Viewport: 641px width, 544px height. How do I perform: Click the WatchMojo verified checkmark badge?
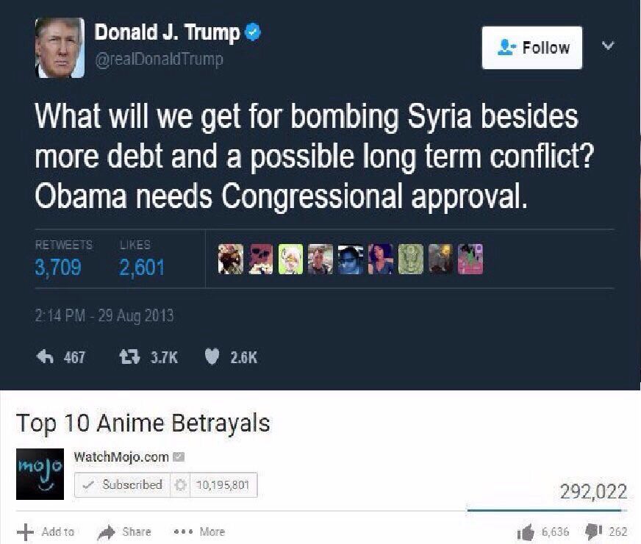click(179, 457)
